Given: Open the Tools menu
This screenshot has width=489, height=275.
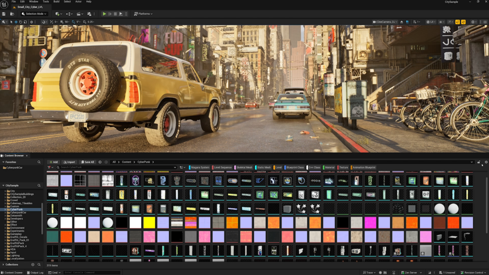Looking at the screenshot, I should coord(46,2).
